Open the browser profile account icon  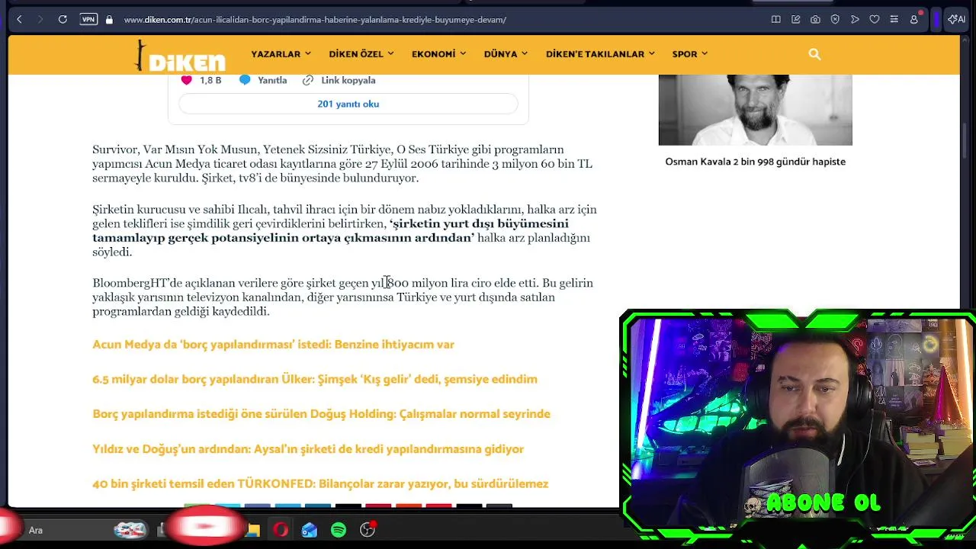click(914, 19)
